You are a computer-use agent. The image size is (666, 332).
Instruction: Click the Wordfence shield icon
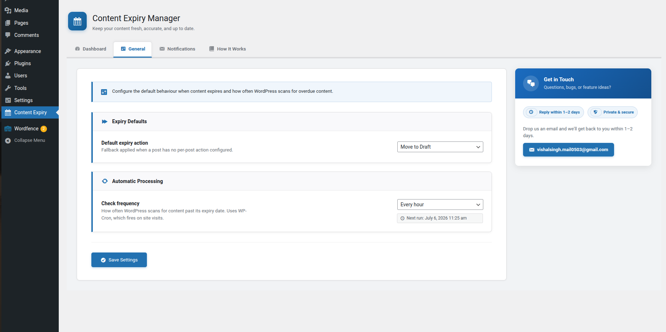pyautogui.click(x=8, y=129)
